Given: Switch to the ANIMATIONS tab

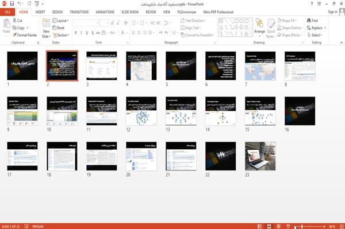Looking at the screenshot, I should (x=105, y=12).
